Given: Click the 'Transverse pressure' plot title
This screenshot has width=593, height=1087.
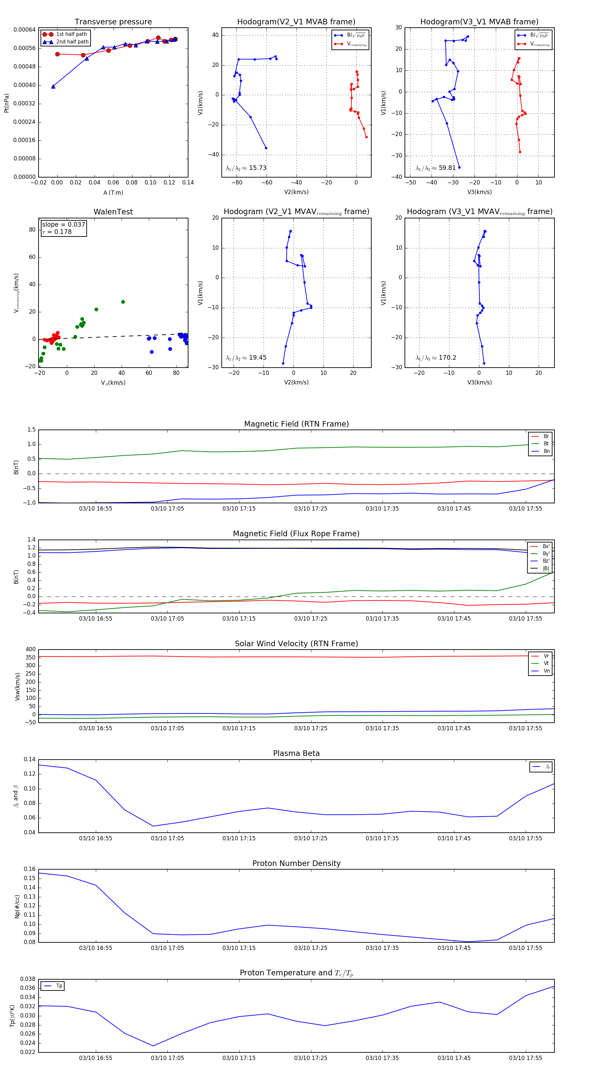Looking at the screenshot, I should point(113,21).
